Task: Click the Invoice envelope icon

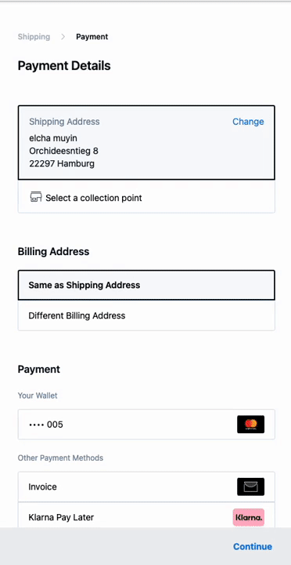Action: coord(250,487)
